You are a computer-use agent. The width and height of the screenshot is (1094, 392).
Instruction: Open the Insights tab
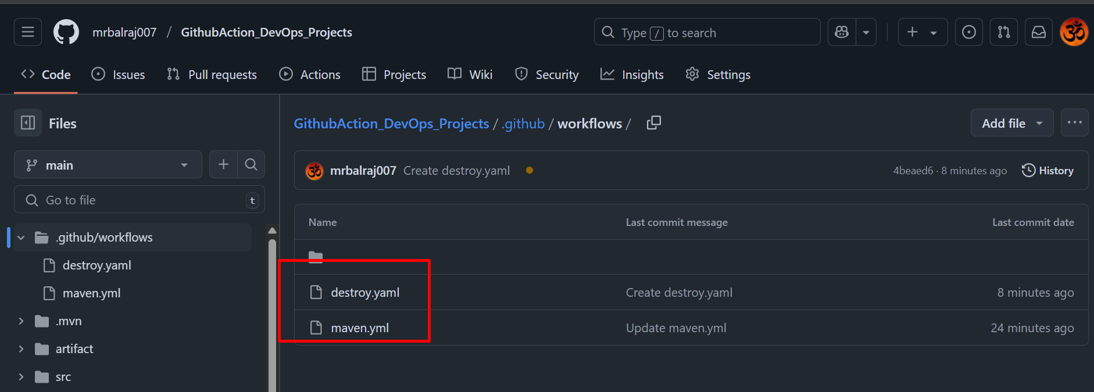pyautogui.click(x=632, y=75)
